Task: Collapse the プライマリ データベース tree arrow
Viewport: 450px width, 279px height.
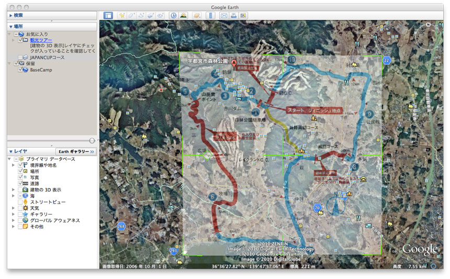Action: [9, 159]
